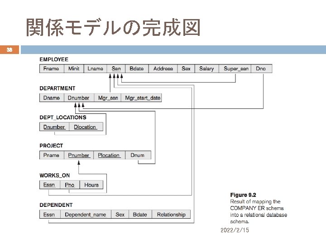Select the Mgr_ssn cell
The width and height of the screenshot is (326, 245).
tap(108, 98)
